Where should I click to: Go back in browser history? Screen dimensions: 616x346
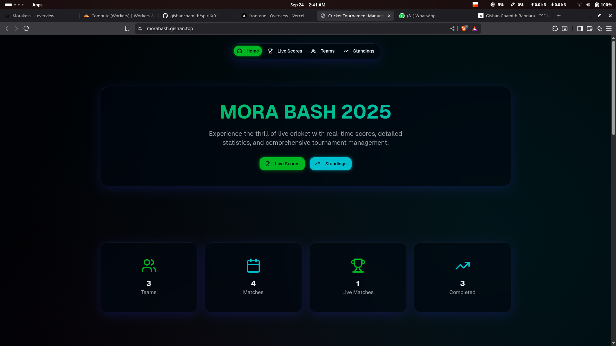tap(7, 29)
